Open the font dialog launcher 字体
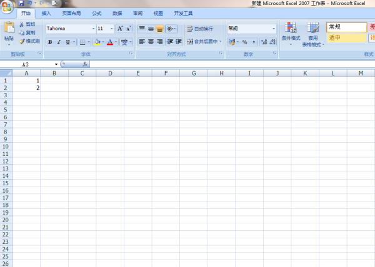Screen dimensions: 375x267 point(131,54)
